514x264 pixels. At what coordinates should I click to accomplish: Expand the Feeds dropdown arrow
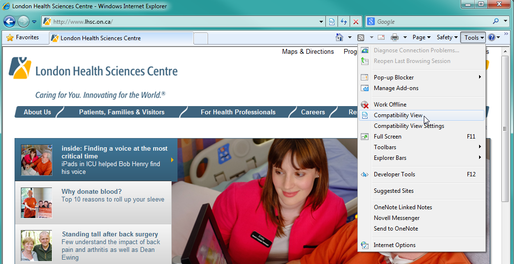pyautogui.click(x=371, y=38)
